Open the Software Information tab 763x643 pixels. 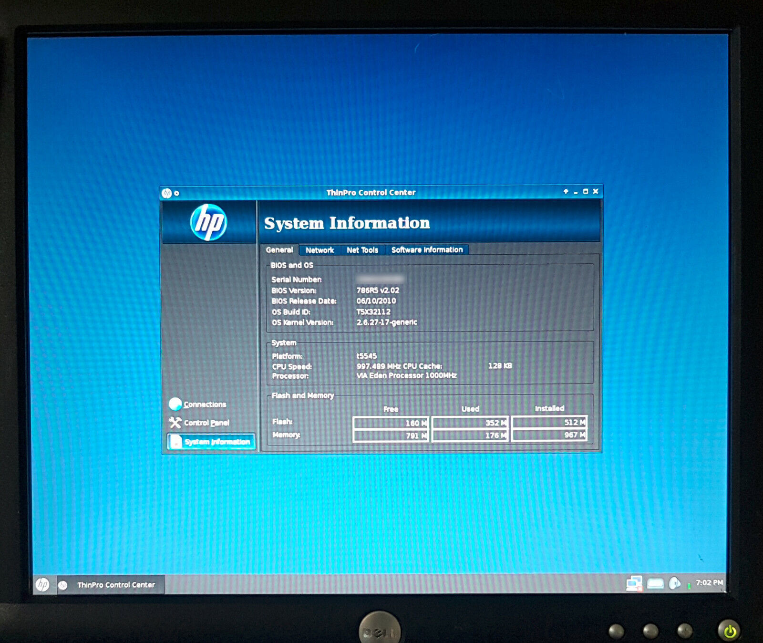point(427,249)
